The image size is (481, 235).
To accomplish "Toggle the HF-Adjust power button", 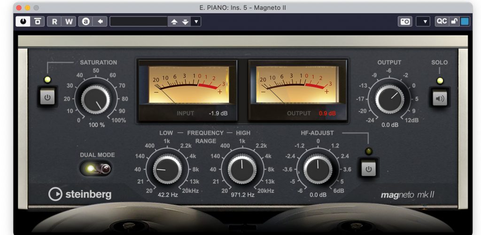I will (368, 169).
